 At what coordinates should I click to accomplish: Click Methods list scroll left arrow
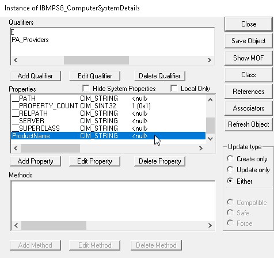(x=16, y=225)
